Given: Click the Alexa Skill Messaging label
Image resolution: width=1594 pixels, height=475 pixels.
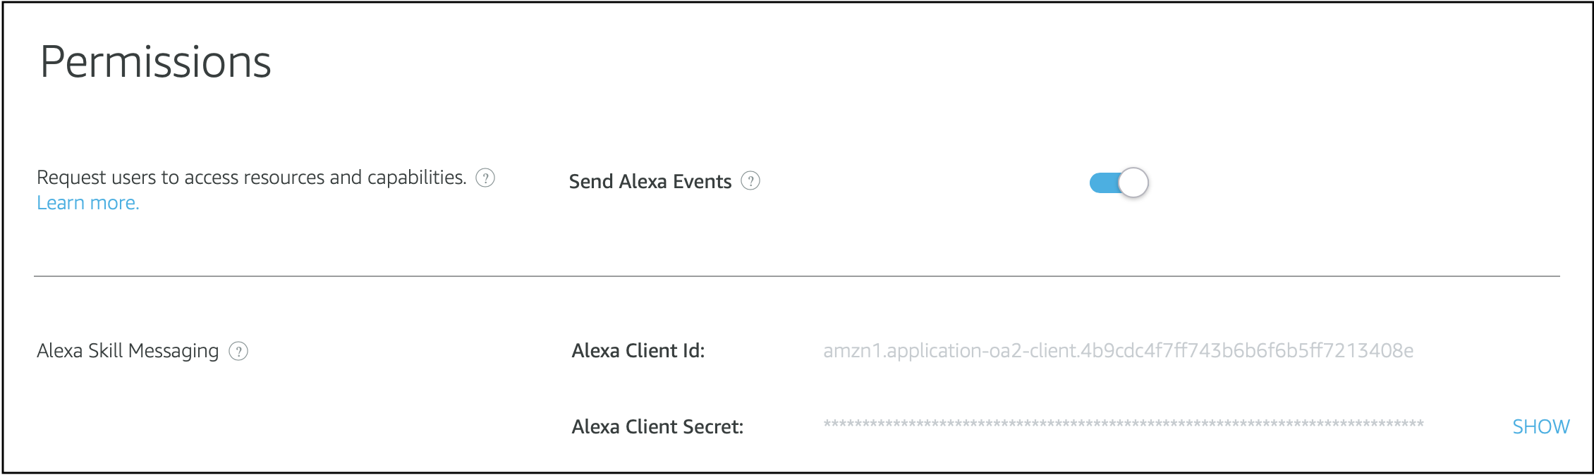Looking at the screenshot, I should pyautogui.click(x=128, y=351).
